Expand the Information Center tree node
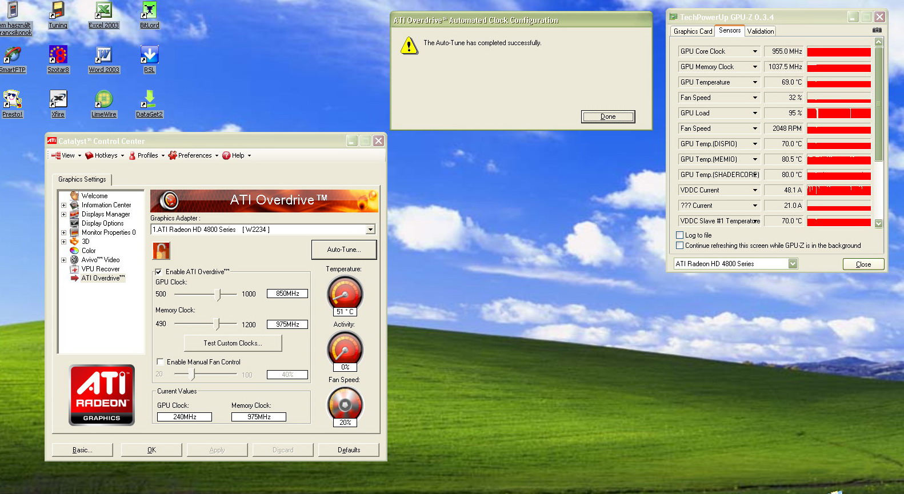Image resolution: width=904 pixels, height=494 pixels. [64, 205]
